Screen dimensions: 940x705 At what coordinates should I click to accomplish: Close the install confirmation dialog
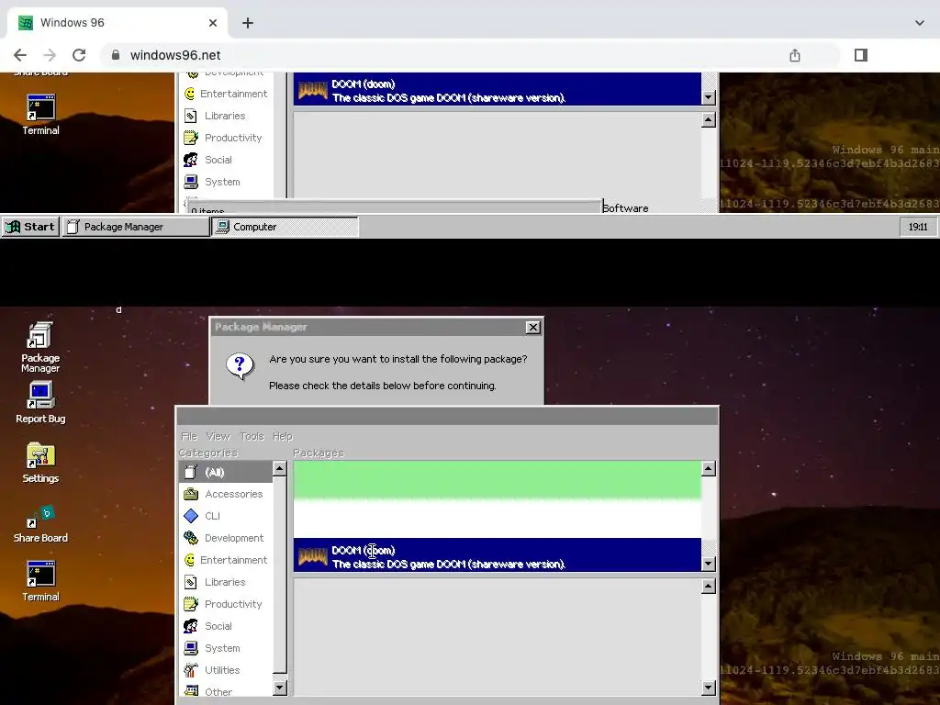(x=533, y=328)
